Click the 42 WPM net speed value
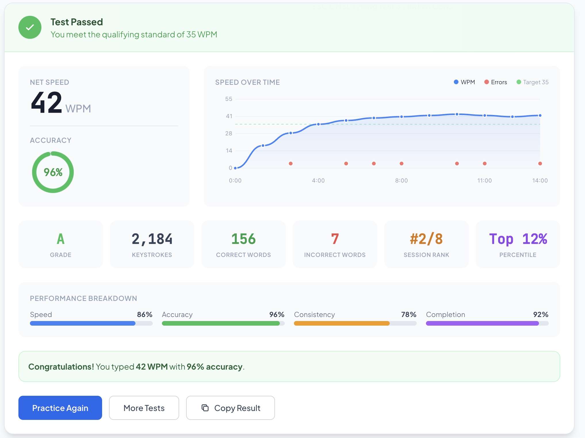Screen dimensions: 585x438 click(61, 103)
